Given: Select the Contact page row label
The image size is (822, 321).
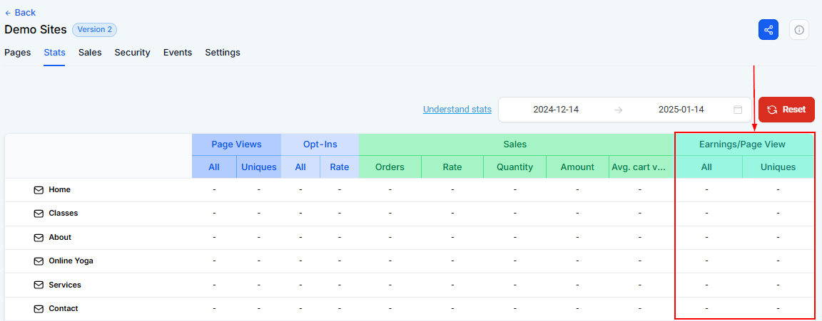Looking at the screenshot, I should point(64,308).
